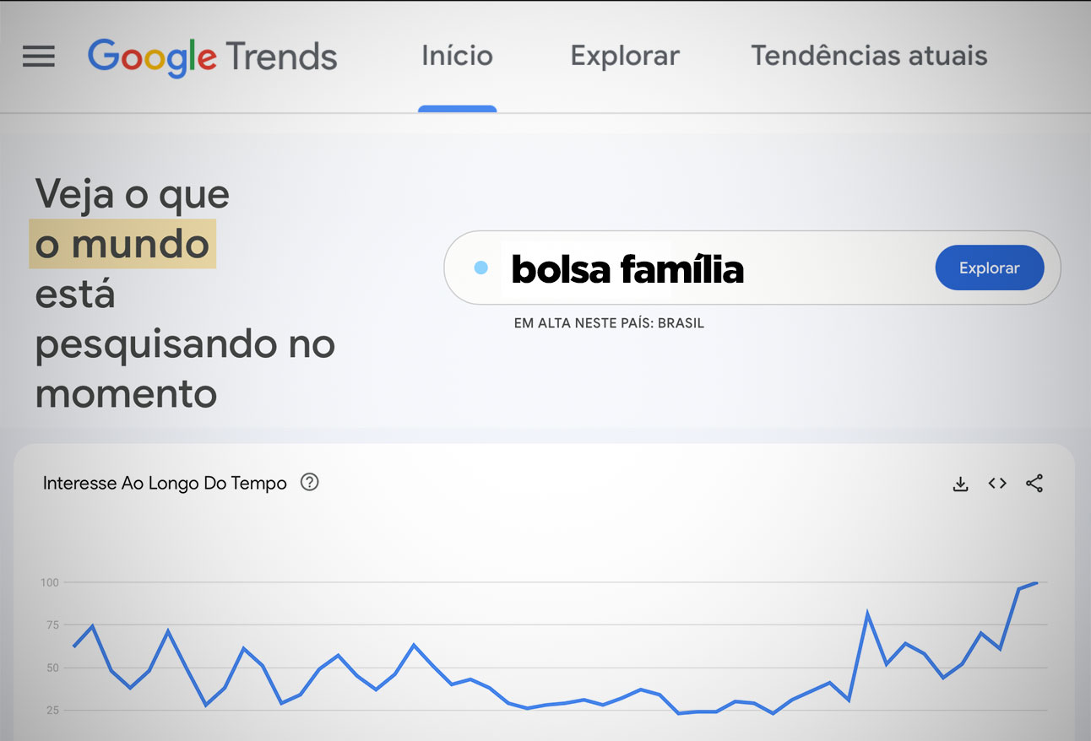Click the Google Trends logo
Viewport: 1091px width, 741px height.
tap(213, 57)
